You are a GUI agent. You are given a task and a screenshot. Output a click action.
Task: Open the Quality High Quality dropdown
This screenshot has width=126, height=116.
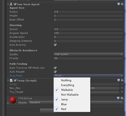pyautogui.click(x=88, y=54)
